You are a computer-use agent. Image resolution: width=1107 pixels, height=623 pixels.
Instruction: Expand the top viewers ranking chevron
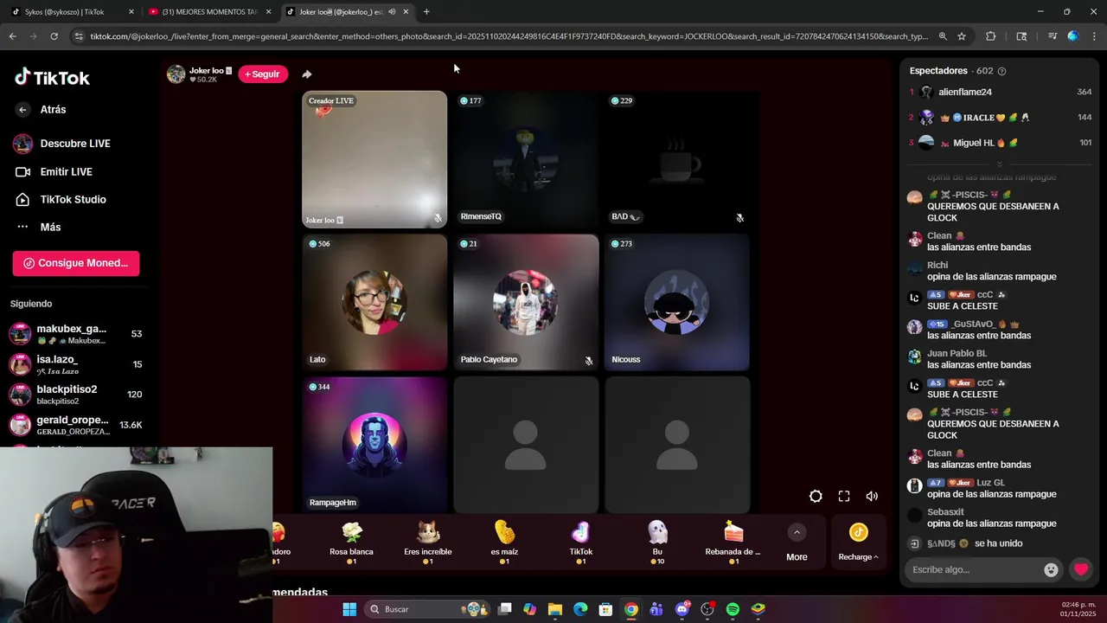[1000, 164]
